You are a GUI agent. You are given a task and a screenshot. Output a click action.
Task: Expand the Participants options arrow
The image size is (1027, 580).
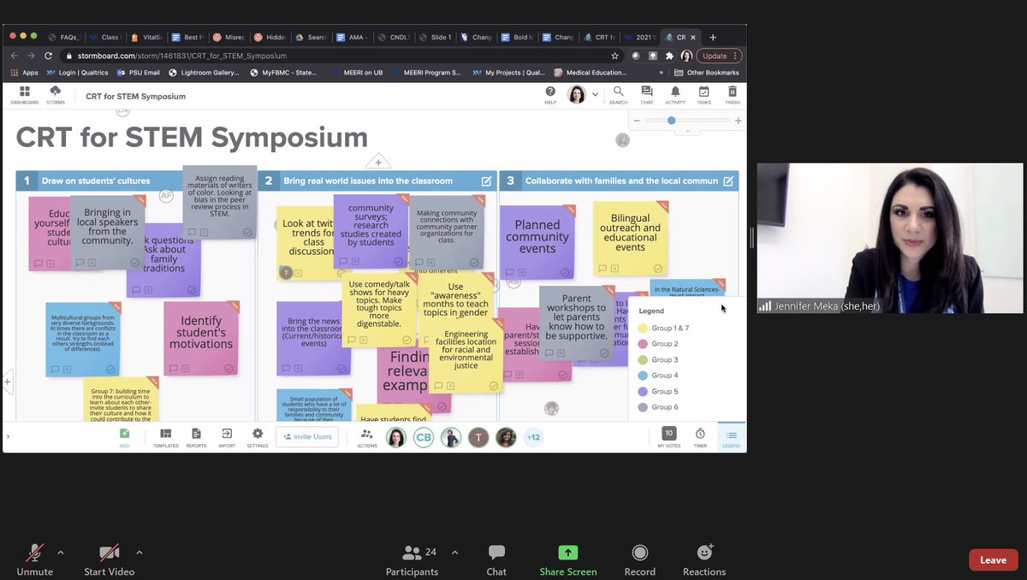click(454, 551)
